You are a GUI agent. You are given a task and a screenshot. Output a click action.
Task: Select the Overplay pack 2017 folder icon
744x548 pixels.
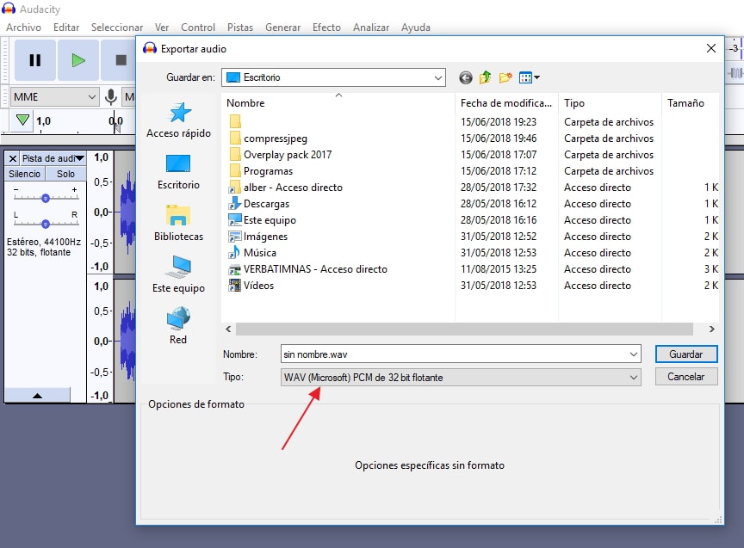click(x=235, y=155)
